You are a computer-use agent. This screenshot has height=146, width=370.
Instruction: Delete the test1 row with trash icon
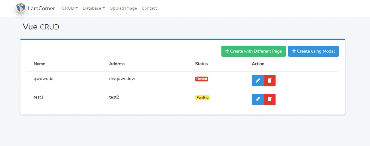point(270,99)
